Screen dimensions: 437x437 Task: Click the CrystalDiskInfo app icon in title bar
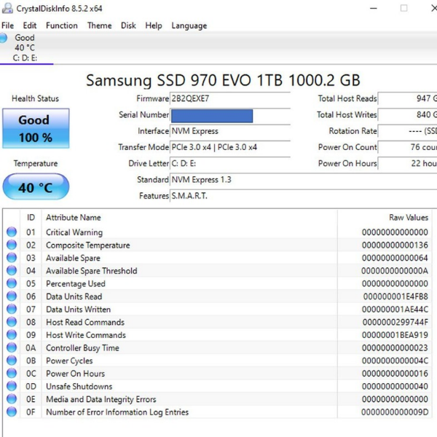tap(7, 8)
